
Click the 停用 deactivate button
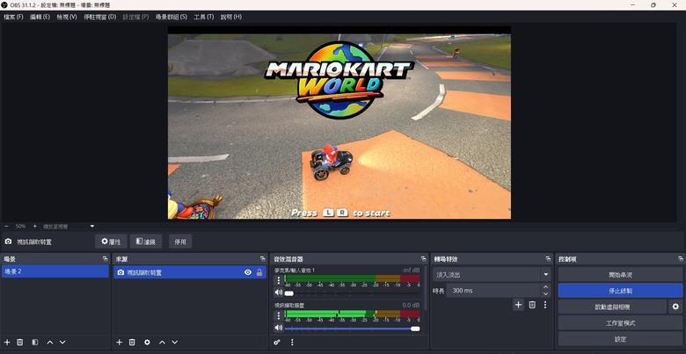click(180, 242)
